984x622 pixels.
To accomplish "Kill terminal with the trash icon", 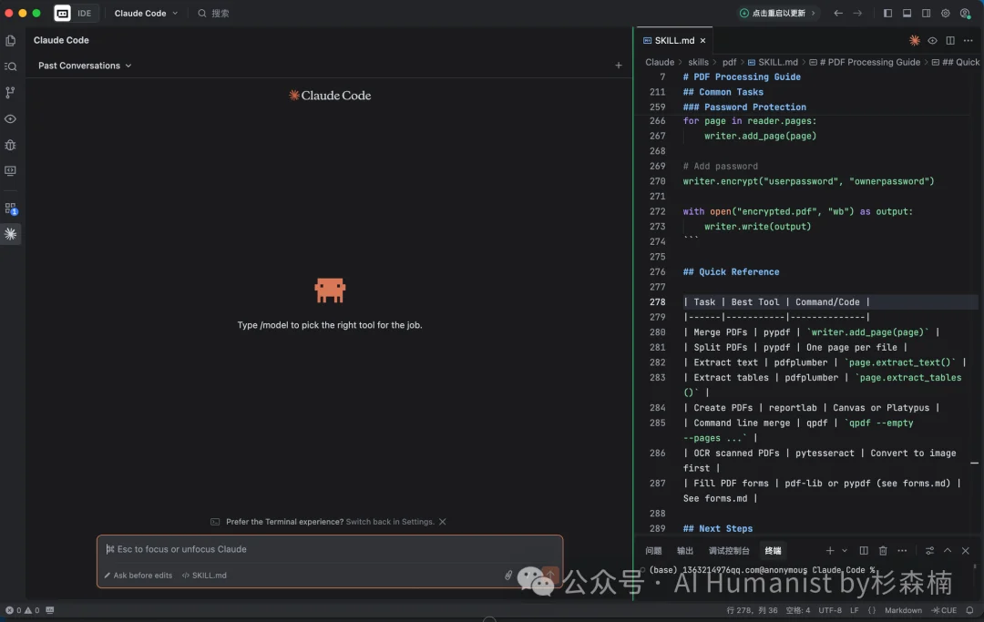I will (883, 551).
